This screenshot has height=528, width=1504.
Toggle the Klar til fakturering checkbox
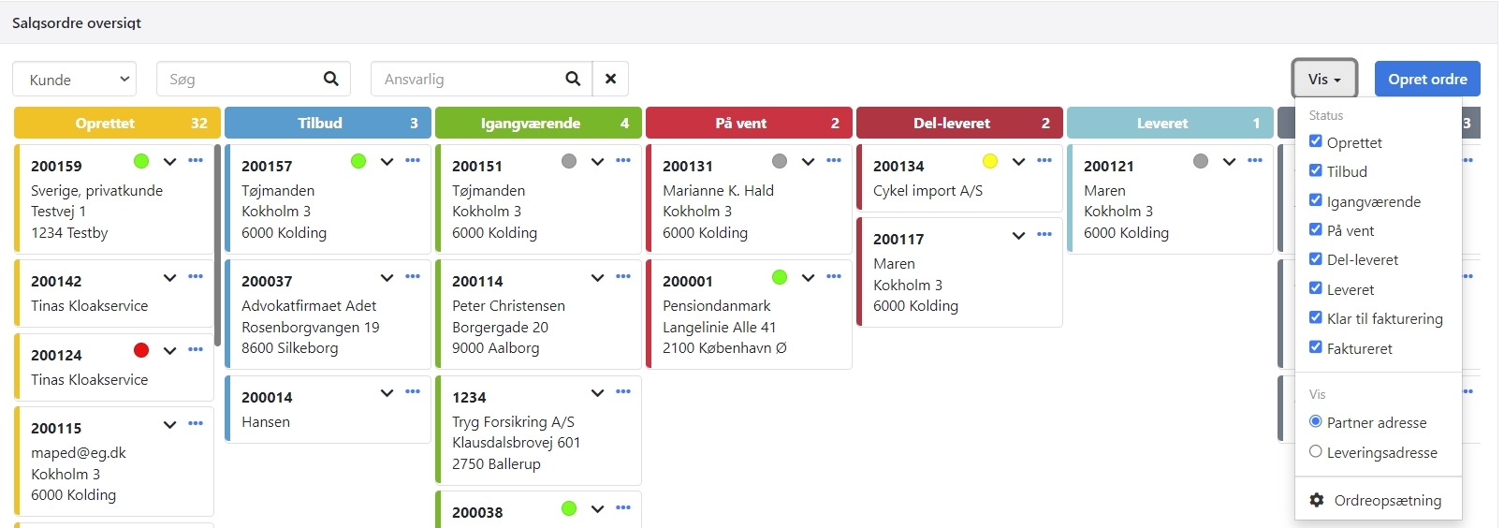coord(1316,317)
